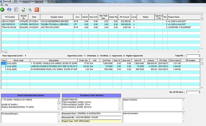The width and height of the screenshot is (206, 126).
Task: Open the form details toolbar icon
Action: [16, 10]
